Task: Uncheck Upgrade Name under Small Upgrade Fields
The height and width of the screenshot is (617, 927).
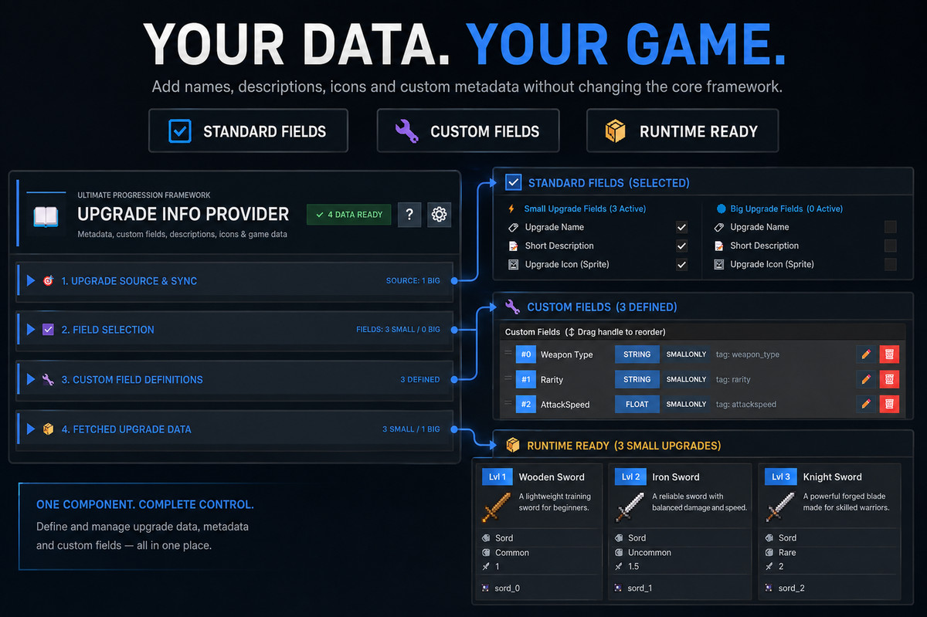Action: click(681, 228)
